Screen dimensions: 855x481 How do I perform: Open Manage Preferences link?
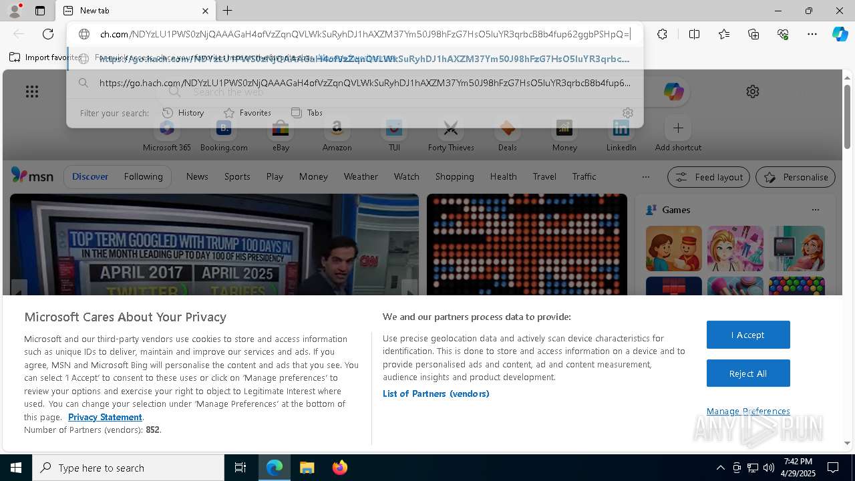(748, 411)
